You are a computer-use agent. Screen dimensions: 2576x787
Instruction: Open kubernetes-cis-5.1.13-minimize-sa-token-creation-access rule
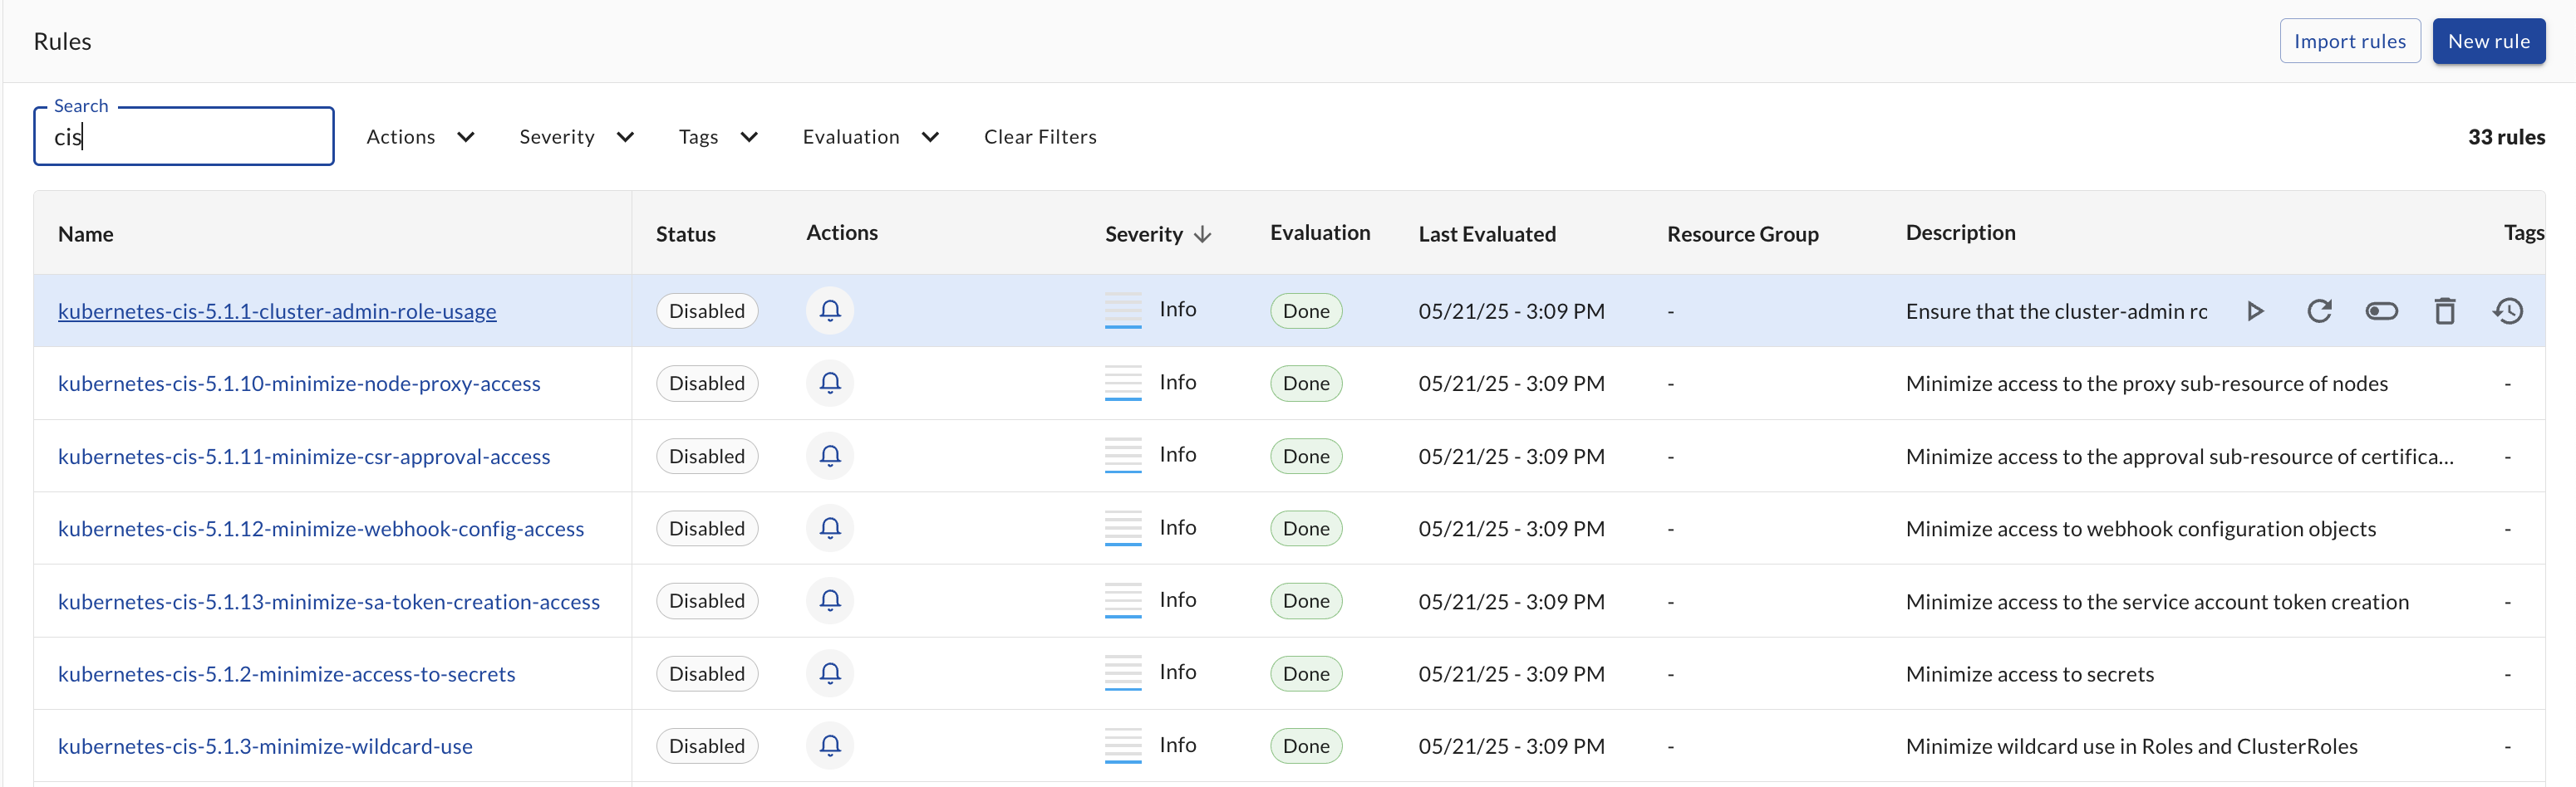(x=329, y=601)
